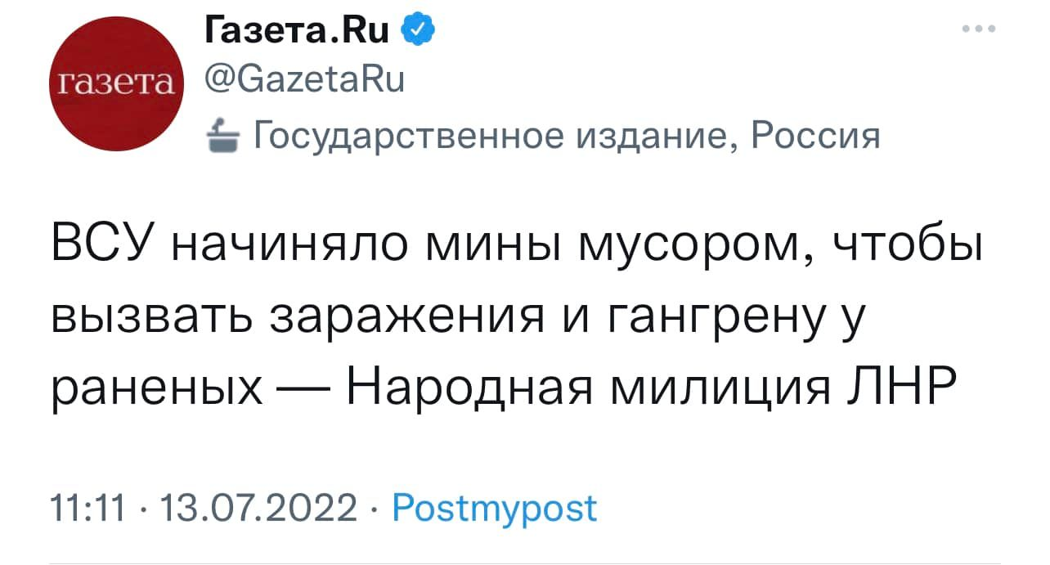The width and height of the screenshot is (1050, 565).
Task: Open the @GazetaRu handle
Action: click(x=302, y=82)
